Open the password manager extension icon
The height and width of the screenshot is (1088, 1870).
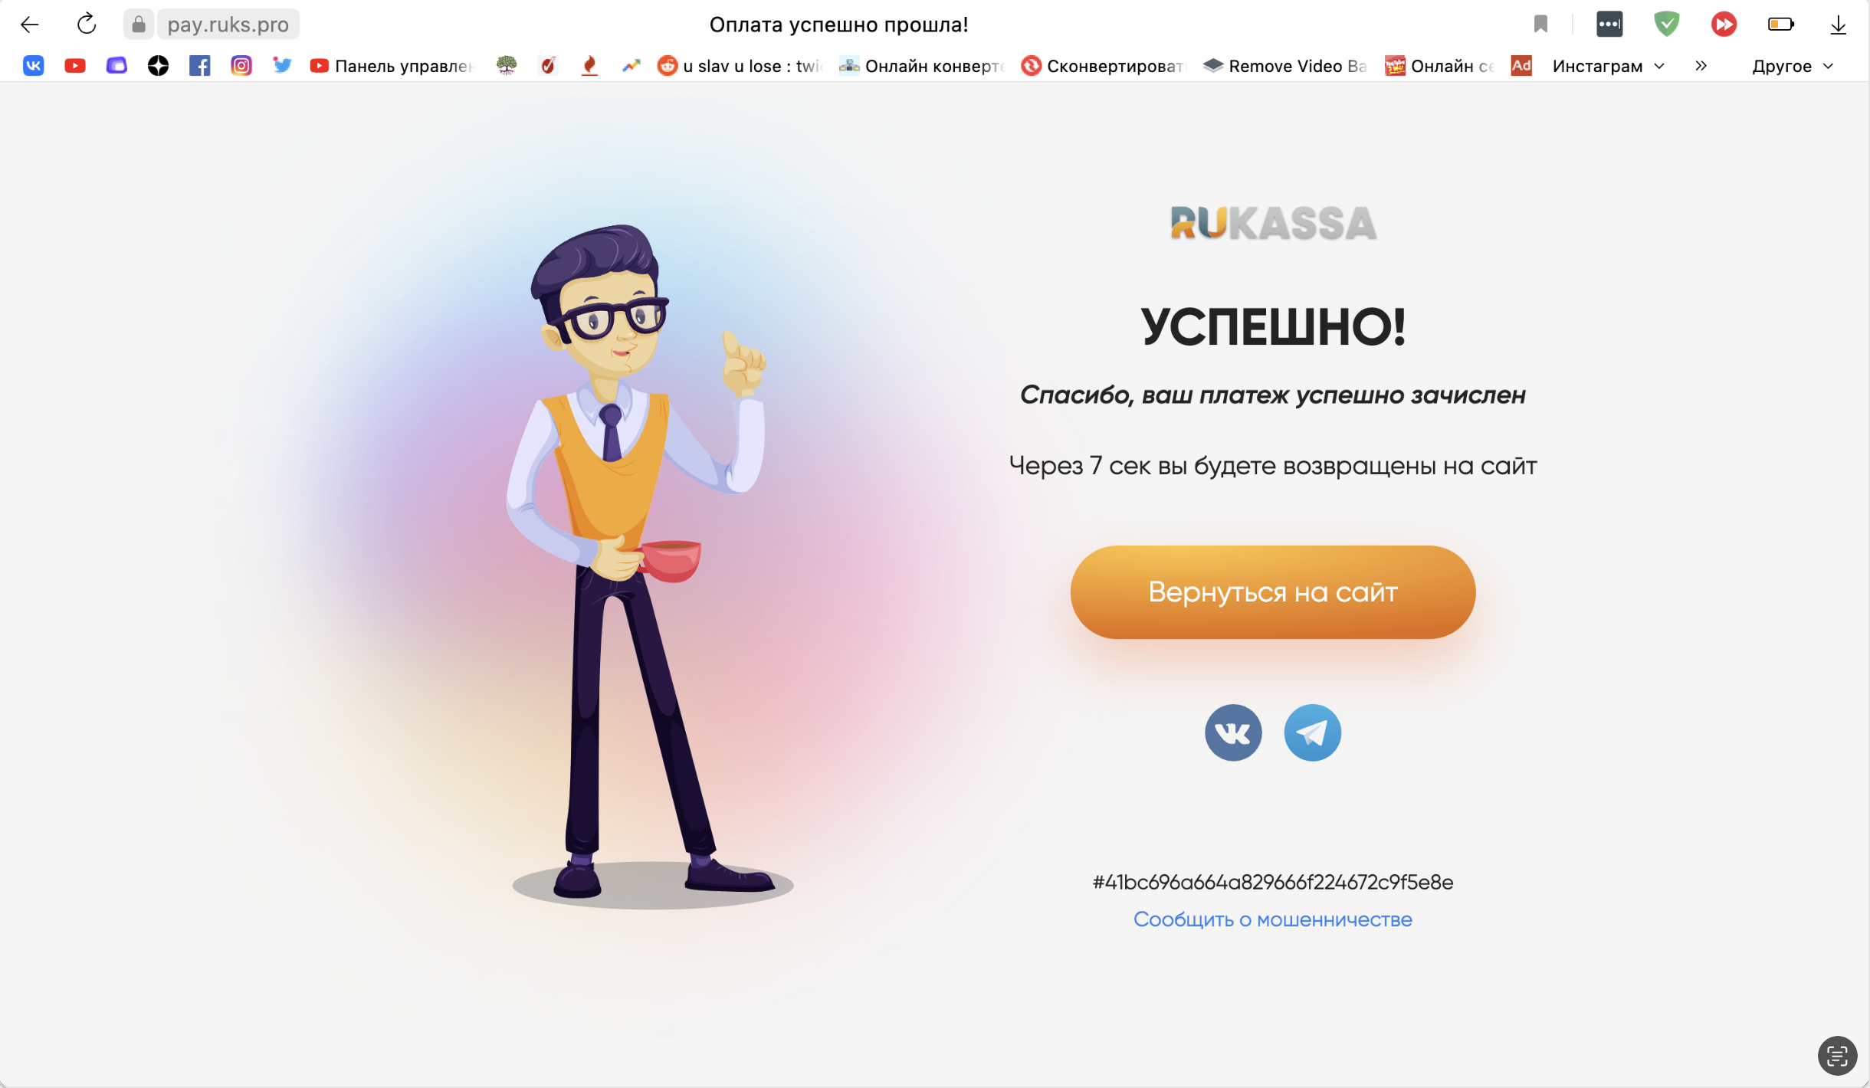[x=1609, y=25]
